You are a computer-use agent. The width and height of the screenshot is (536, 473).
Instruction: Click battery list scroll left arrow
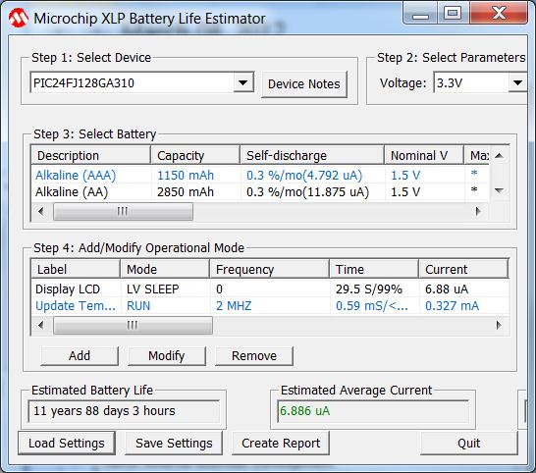click(41, 212)
